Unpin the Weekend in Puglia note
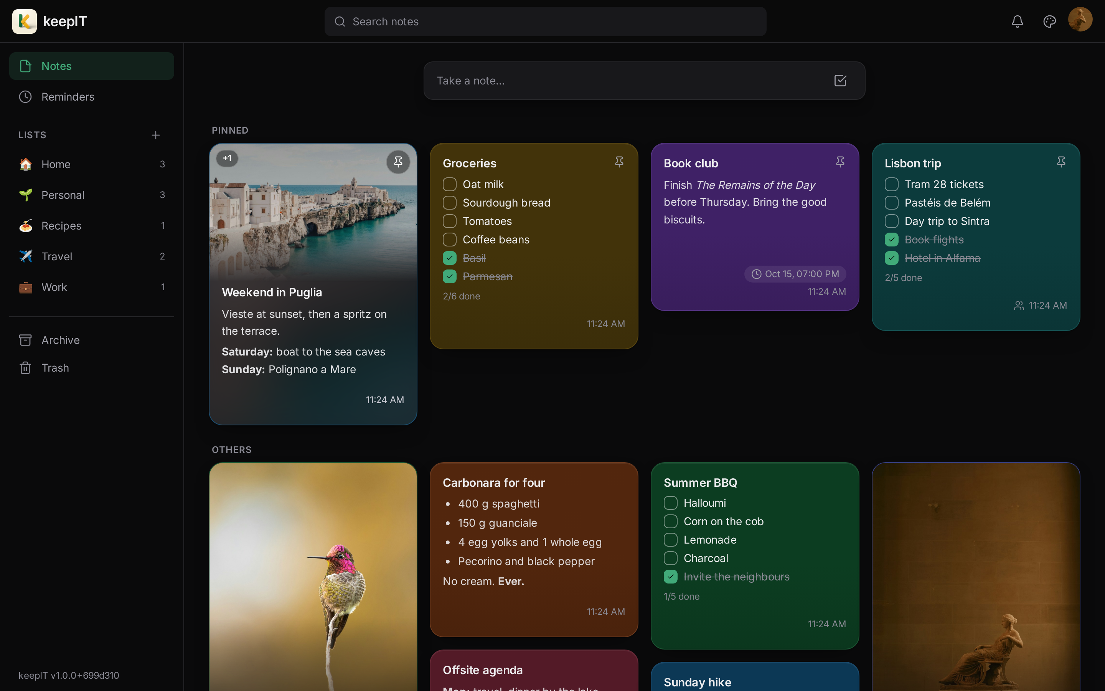 point(398,162)
